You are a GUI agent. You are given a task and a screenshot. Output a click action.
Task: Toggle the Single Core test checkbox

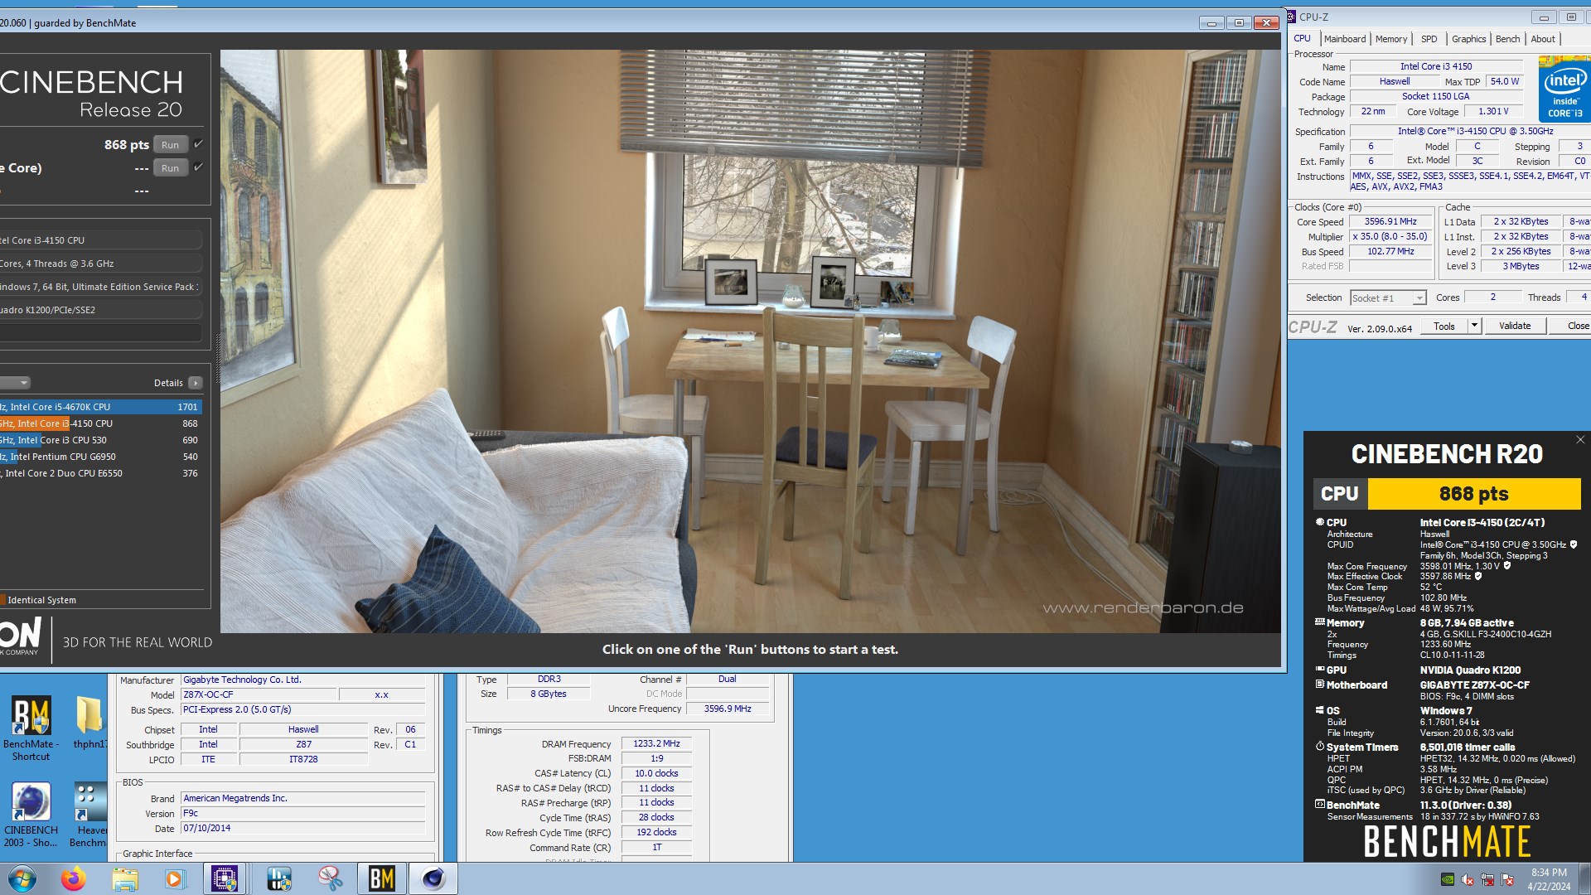198,167
